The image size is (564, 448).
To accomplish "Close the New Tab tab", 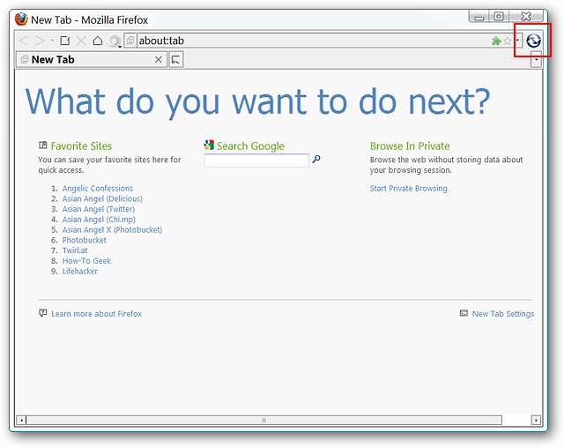I will tap(159, 60).
